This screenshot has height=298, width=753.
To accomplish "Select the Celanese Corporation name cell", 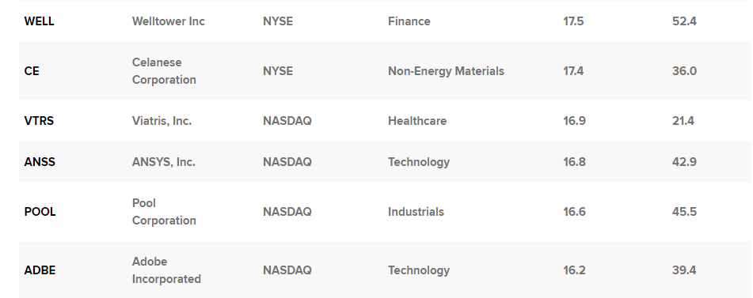I will click(x=164, y=71).
